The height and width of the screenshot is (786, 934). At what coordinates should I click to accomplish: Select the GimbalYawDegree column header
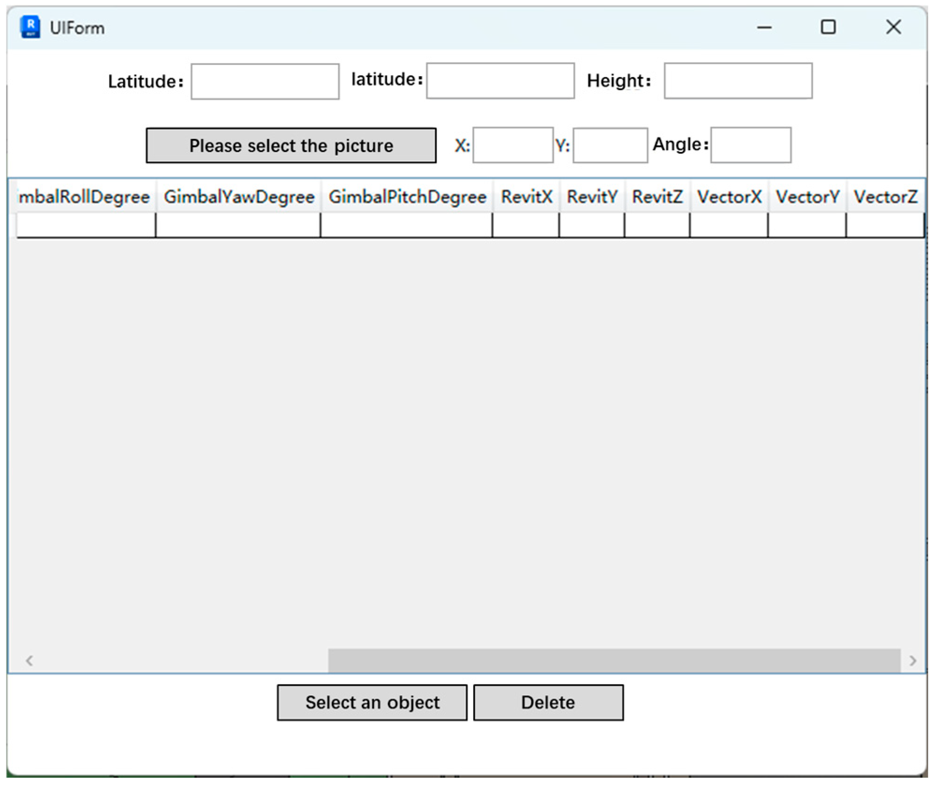(x=239, y=197)
